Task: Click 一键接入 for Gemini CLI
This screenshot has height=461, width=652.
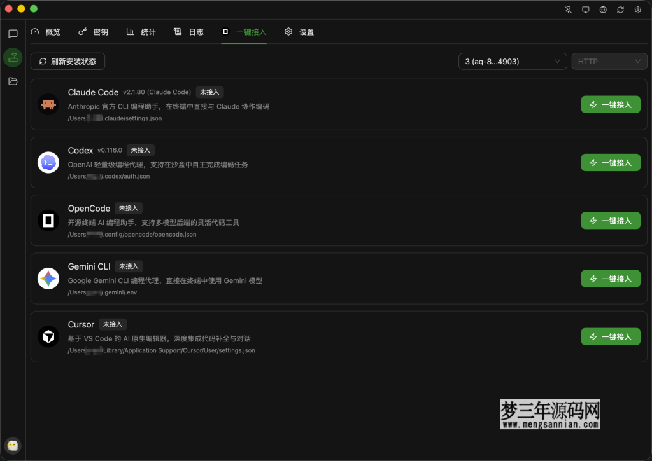Action: [611, 279]
